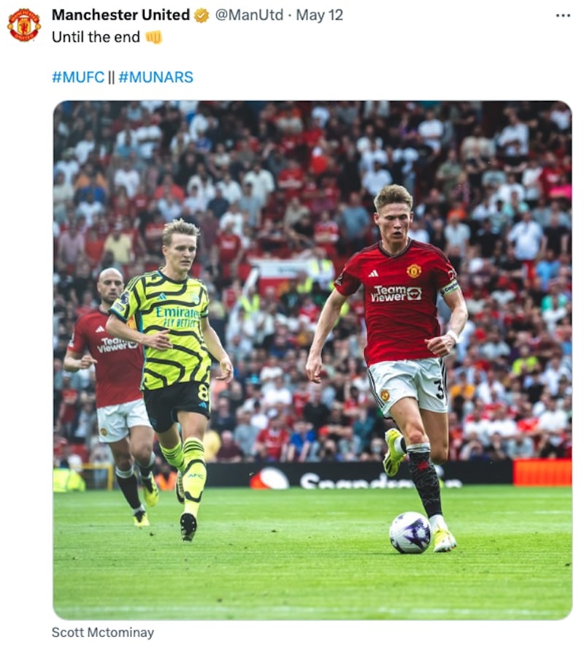Screen dimensions: 584x645
Task: Open the Manchester United profile avatar
Action: [x=24, y=25]
